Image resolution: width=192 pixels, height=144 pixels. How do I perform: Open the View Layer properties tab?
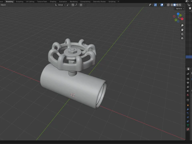coord(188,87)
